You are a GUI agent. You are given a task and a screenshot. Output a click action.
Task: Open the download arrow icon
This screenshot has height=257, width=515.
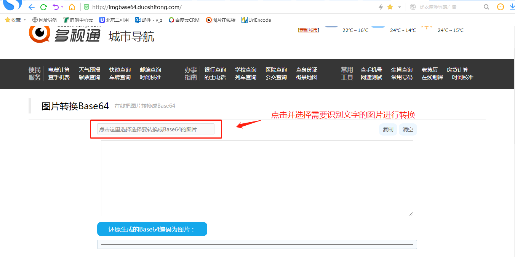(512, 7)
